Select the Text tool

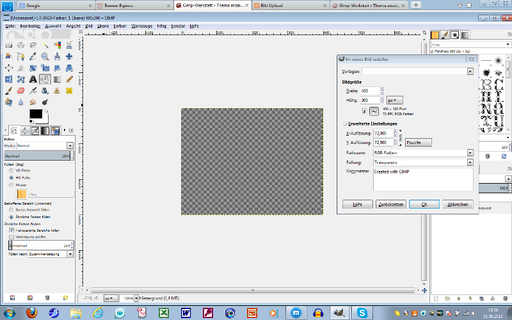click(33, 79)
